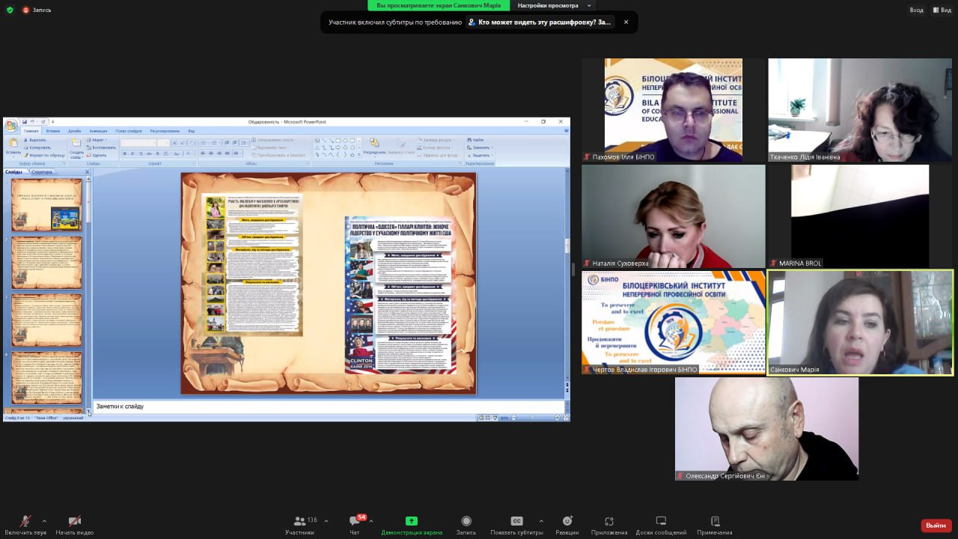Open Приложения apps
Image resolution: width=958 pixels, height=539 pixels.
608,525
